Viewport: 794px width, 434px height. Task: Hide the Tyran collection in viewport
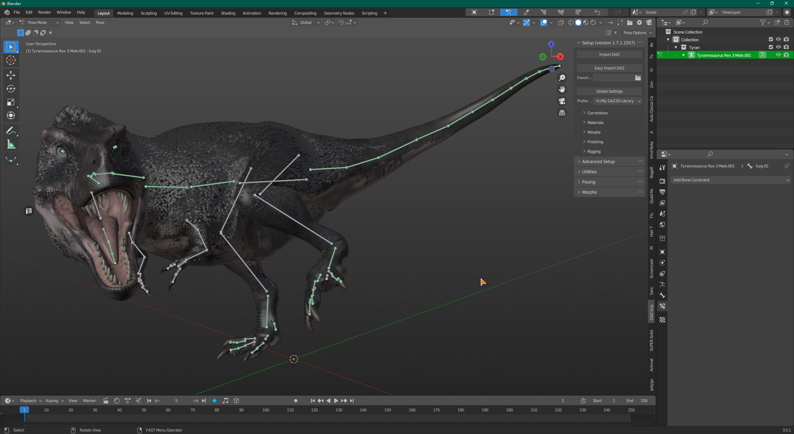pos(778,47)
